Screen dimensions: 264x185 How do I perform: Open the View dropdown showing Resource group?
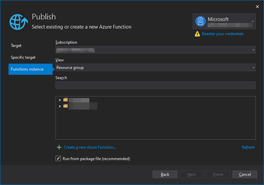point(156,68)
